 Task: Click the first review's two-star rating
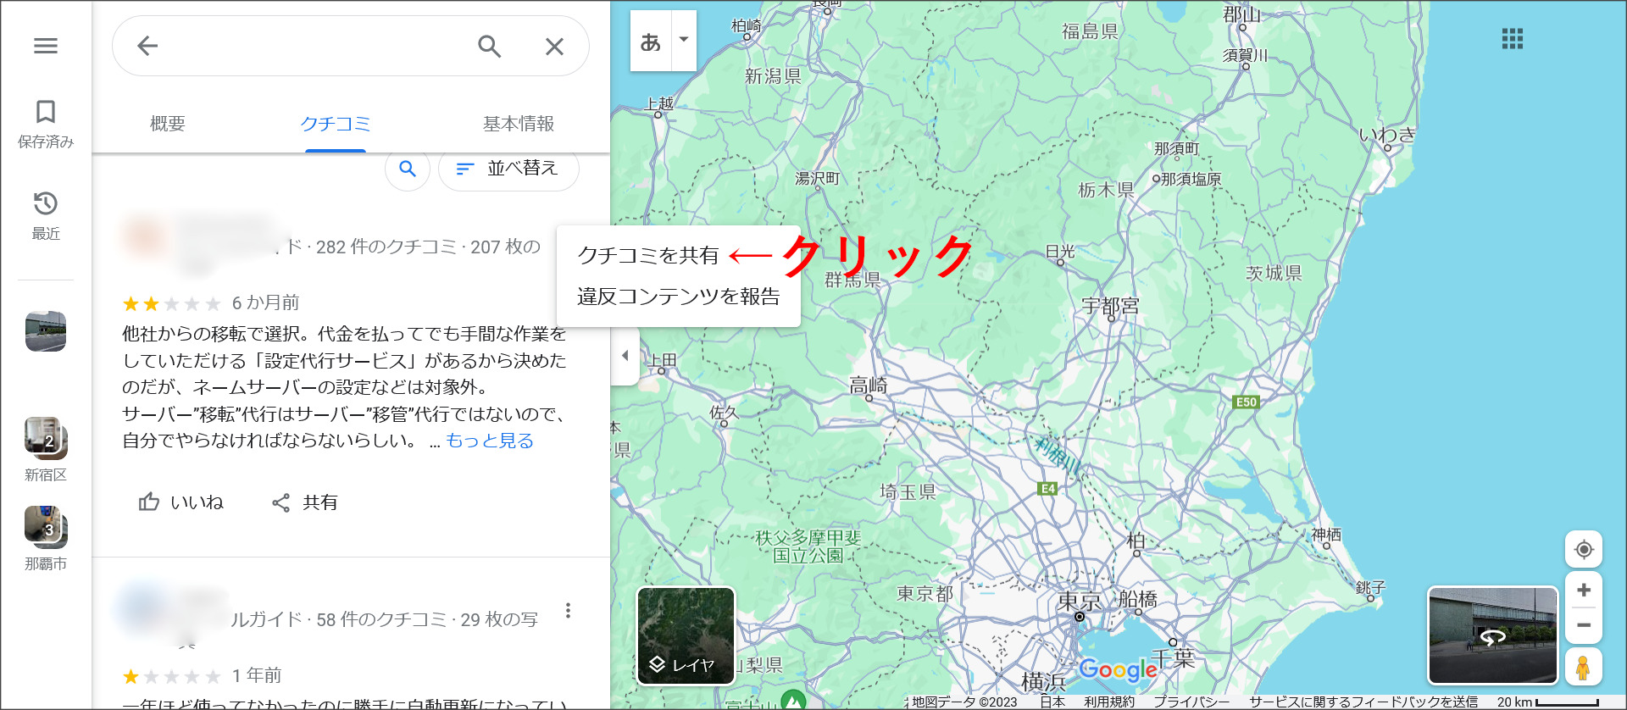coord(171,303)
